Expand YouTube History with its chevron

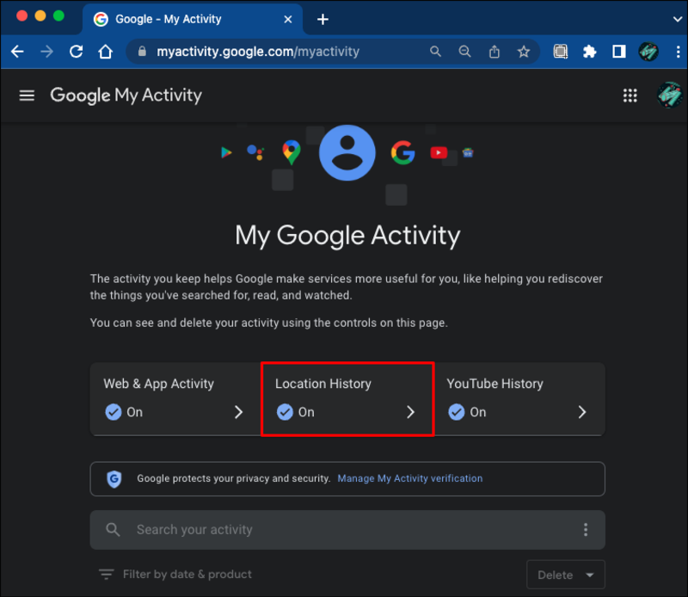coord(582,412)
